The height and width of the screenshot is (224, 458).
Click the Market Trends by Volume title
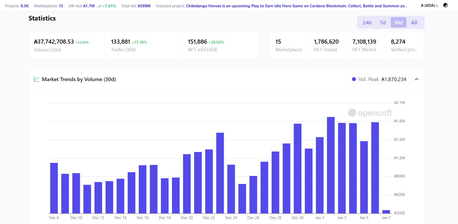tap(79, 79)
